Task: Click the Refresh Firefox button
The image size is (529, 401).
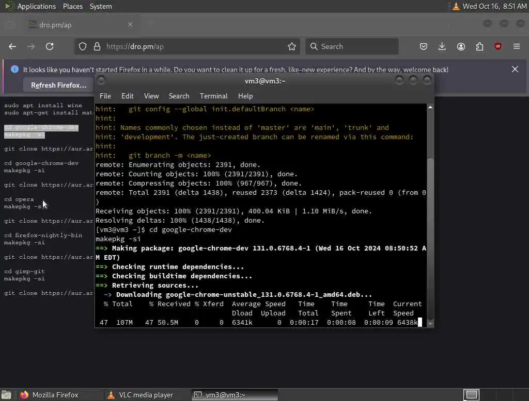Action: coord(59,85)
